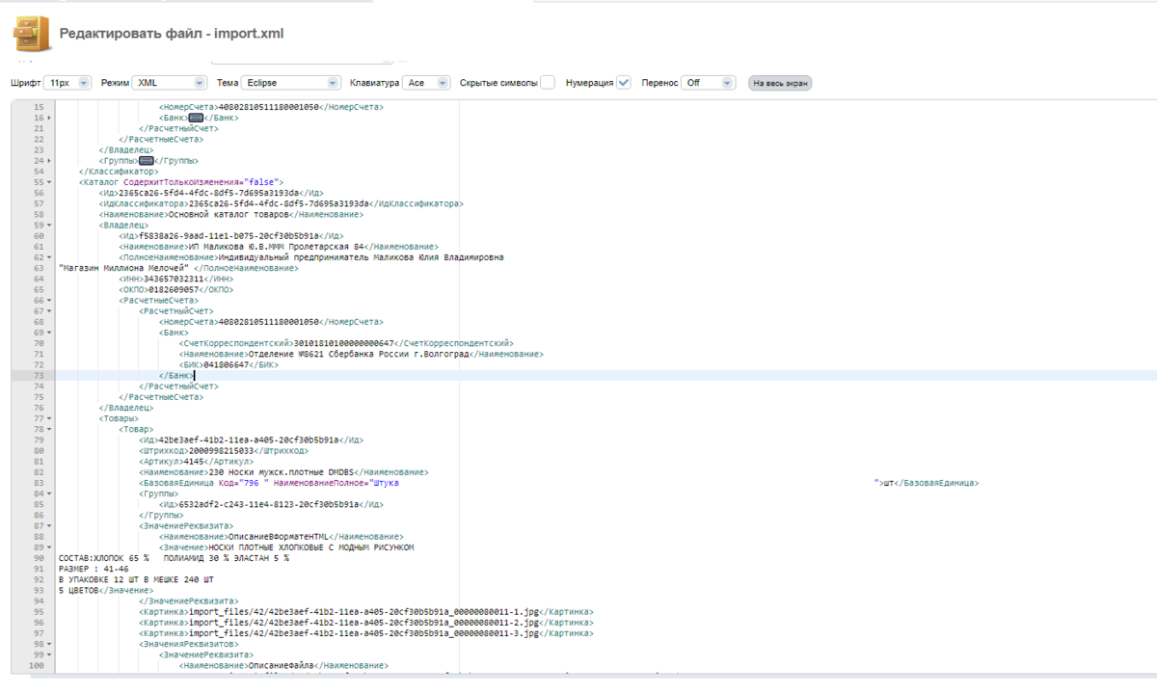Click the "false" attribute value on line 55
Screen dimensions: 1157x694
(x=261, y=181)
